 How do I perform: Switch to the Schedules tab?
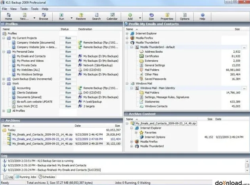point(47,177)
